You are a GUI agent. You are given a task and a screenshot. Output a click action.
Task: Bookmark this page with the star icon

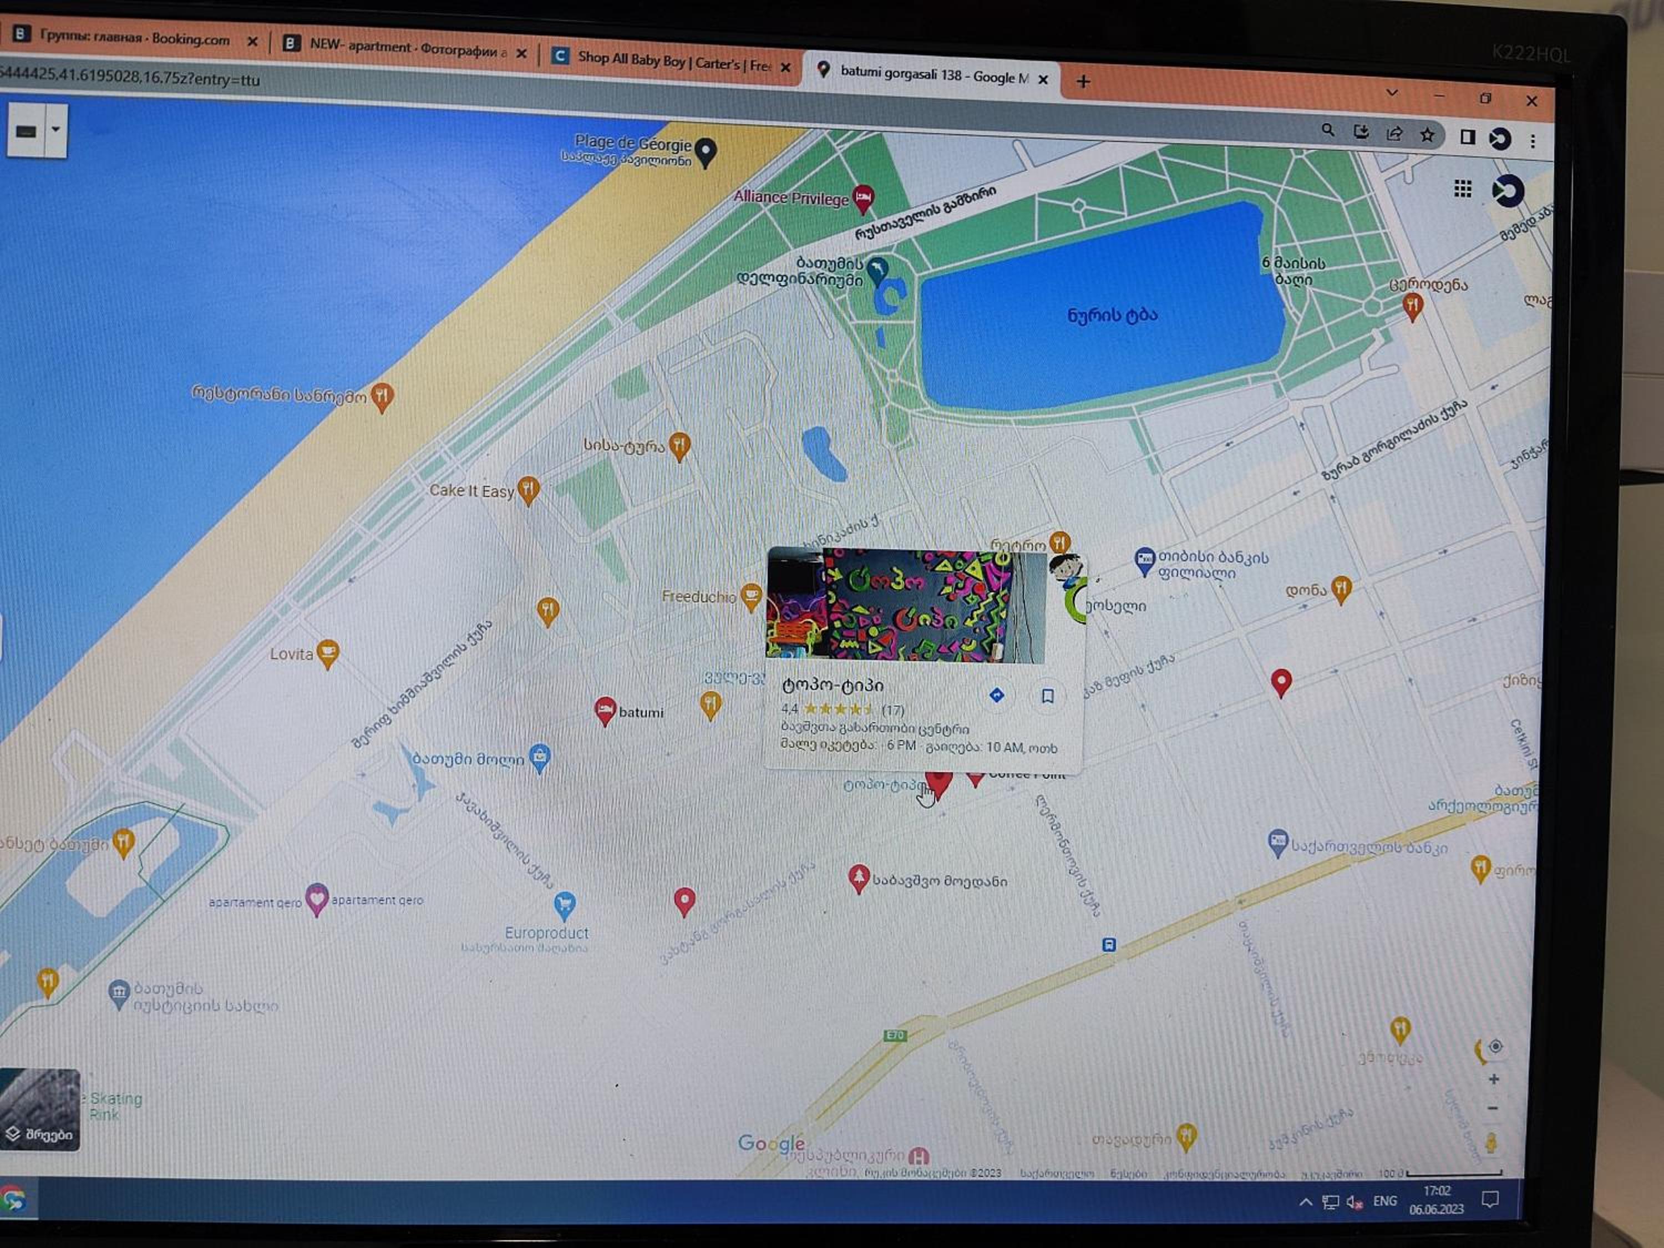(x=1427, y=135)
